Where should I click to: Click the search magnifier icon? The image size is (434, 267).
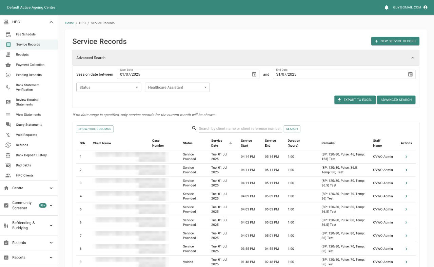[194, 128]
